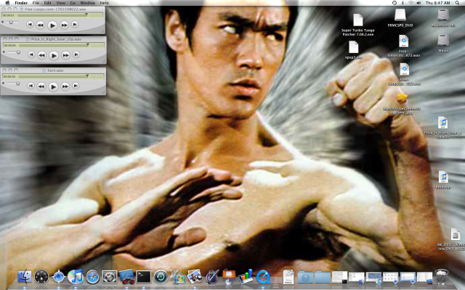Open the Apple menu
The image size is (465, 290).
7,3
